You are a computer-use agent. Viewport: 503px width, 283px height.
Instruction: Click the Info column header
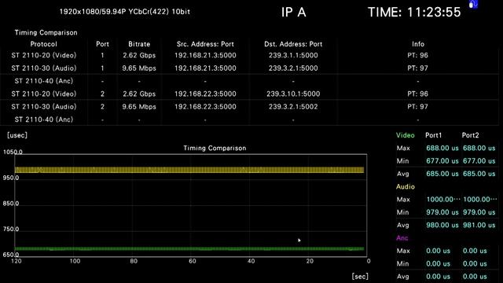[x=418, y=44]
